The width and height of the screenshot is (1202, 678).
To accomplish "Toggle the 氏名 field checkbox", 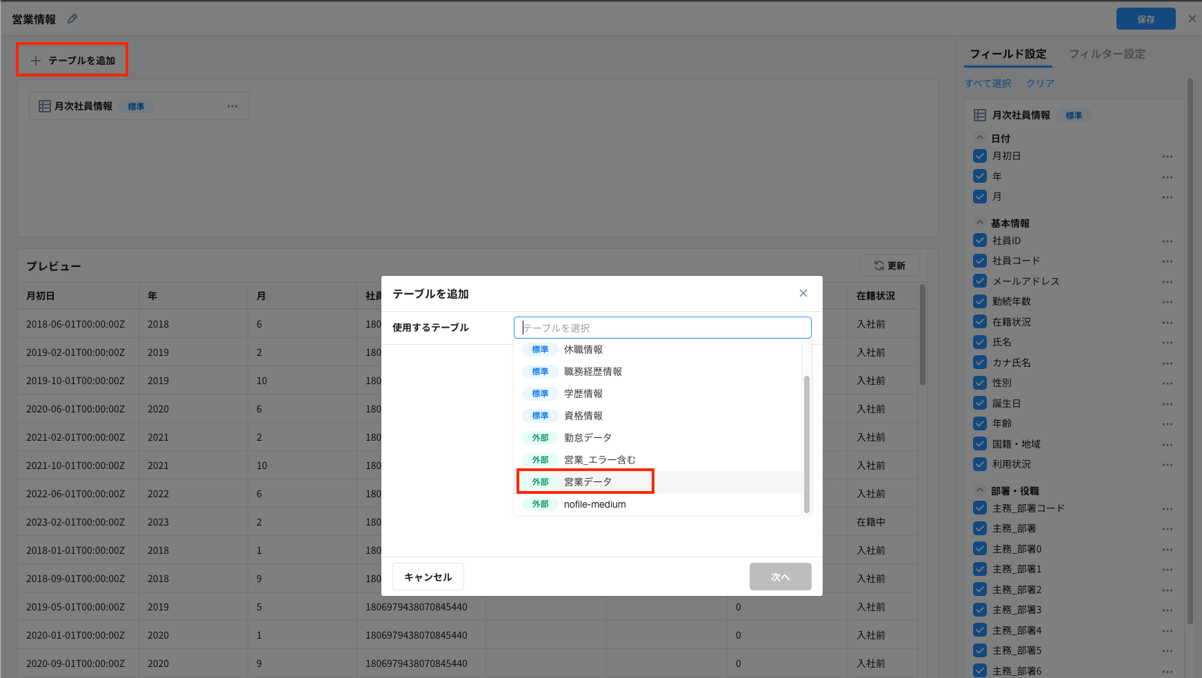I will coord(980,342).
